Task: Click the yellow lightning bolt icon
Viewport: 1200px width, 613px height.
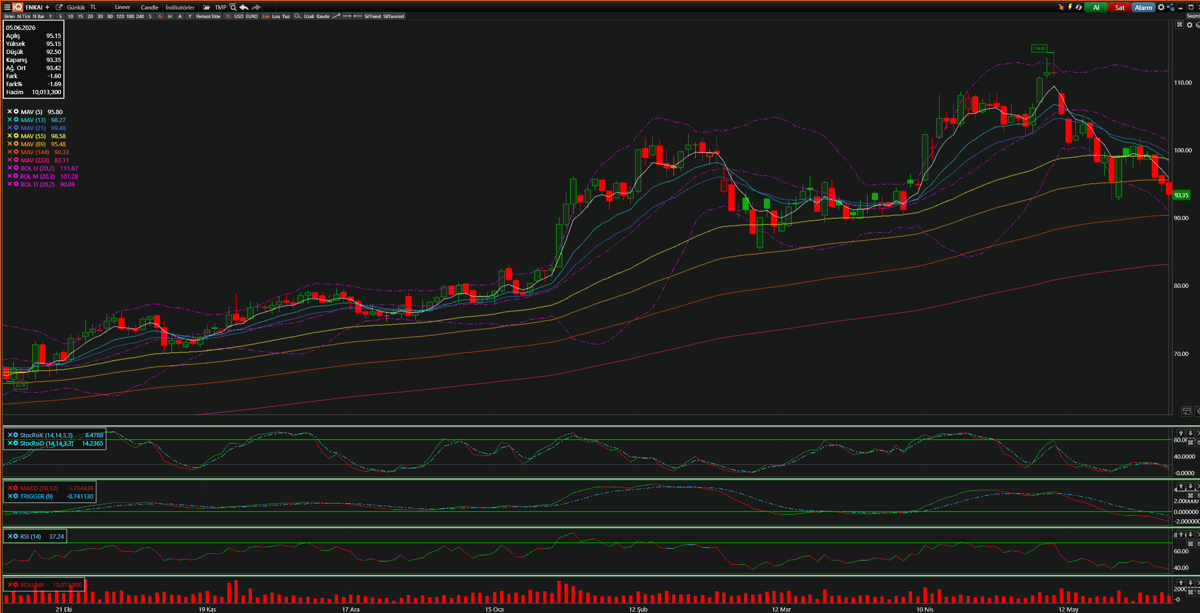Action: 1070,7
